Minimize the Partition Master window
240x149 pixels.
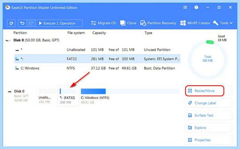click(x=208, y=7)
